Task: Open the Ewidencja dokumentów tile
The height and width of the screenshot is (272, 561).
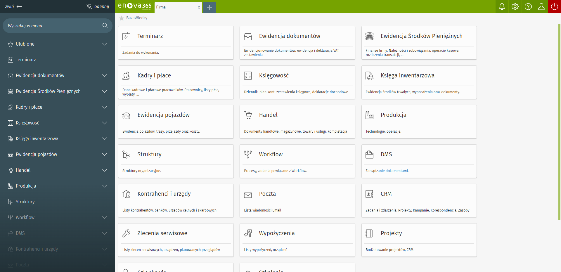Action: click(297, 43)
